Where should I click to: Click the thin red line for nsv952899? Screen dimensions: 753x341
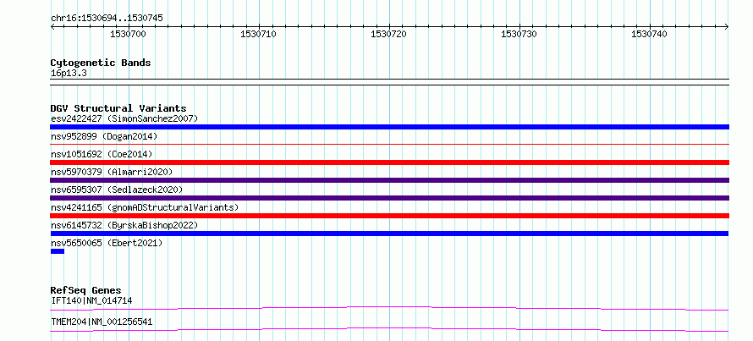pyautogui.click(x=389, y=144)
